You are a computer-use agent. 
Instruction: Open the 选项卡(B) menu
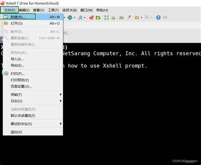pyautogui.click(x=70, y=10)
